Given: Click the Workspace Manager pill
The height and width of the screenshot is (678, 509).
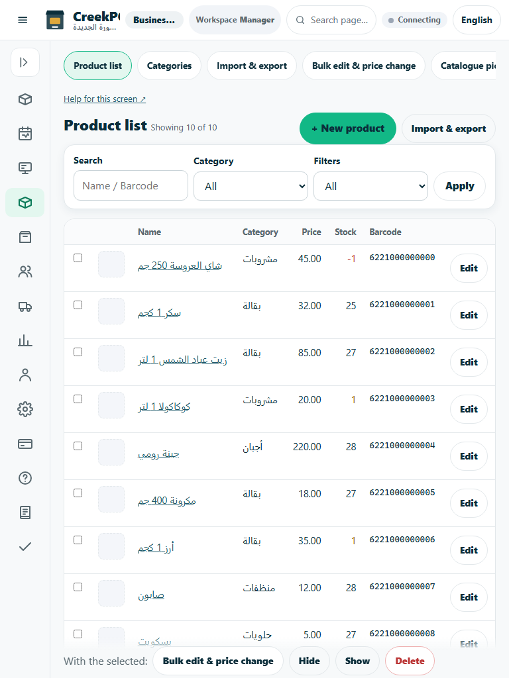Looking at the screenshot, I should (x=235, y=20).
